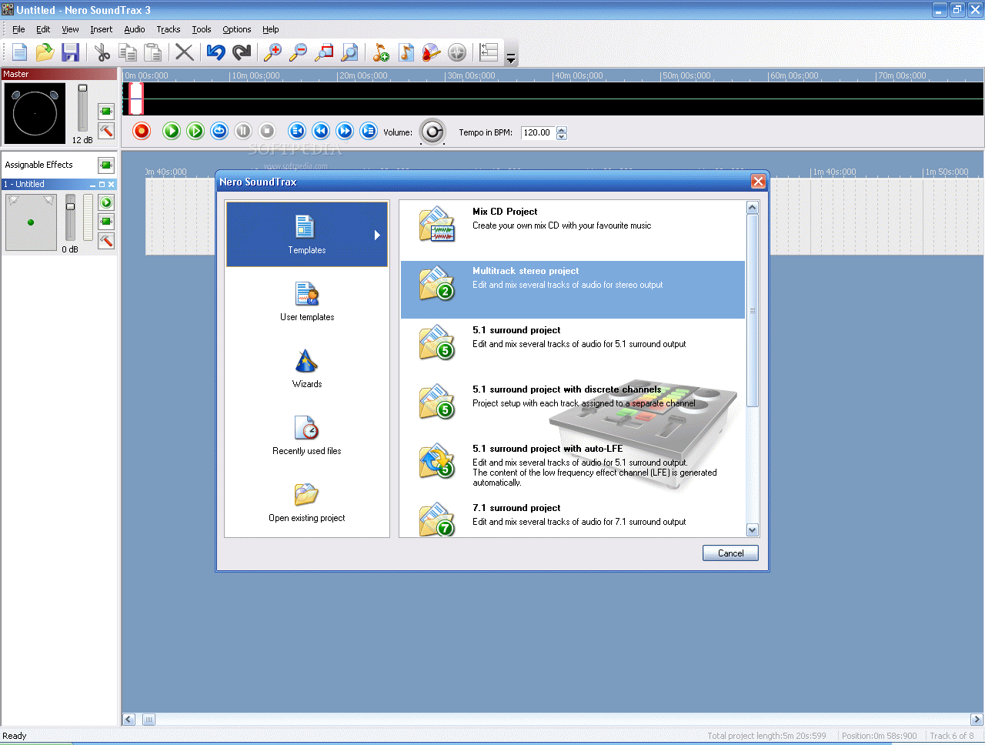Zoom to fit whole project icon
The width and height of the screenshot is (985, 745).
pos(349,52)
